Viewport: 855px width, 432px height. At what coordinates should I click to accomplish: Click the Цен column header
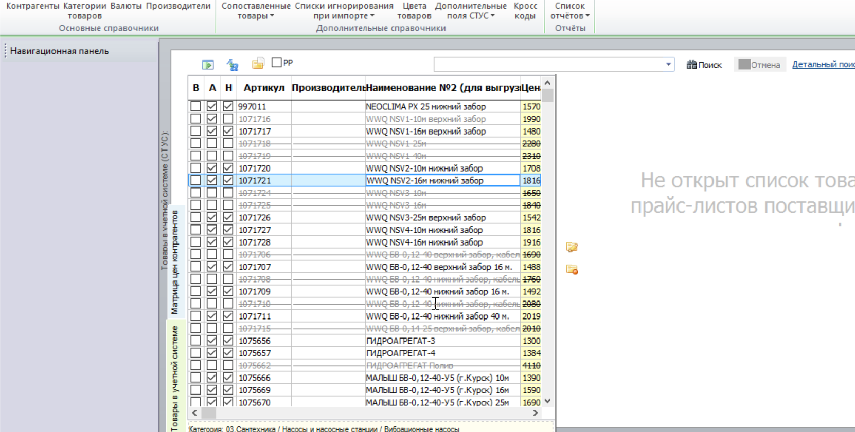click(x=531, y=88)
